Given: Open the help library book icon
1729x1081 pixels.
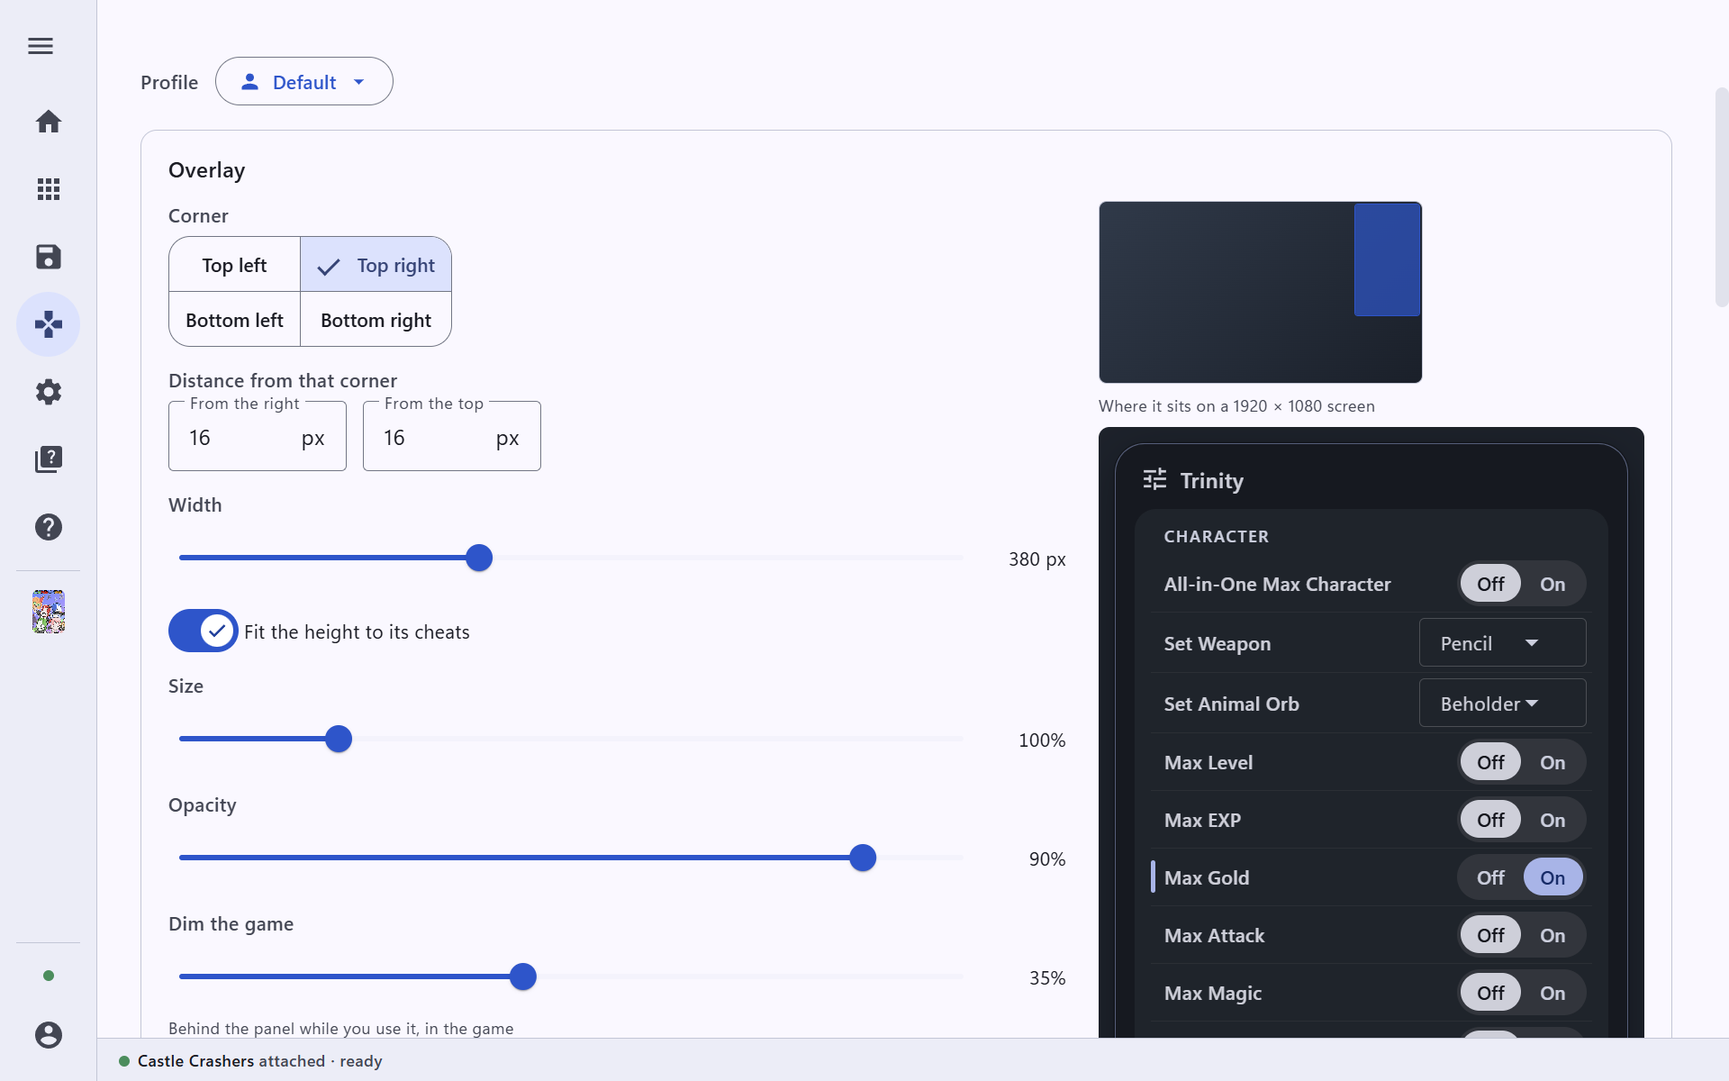Looking at the screenshot, I should click(x=49, y=459).
